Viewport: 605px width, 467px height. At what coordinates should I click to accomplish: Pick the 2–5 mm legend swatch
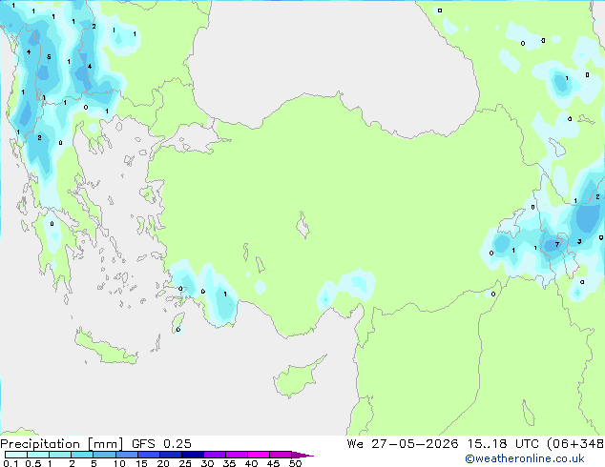(x=82, y=455)
